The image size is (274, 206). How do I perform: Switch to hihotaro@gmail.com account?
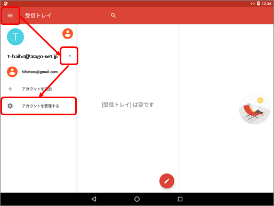coord(39,72)
